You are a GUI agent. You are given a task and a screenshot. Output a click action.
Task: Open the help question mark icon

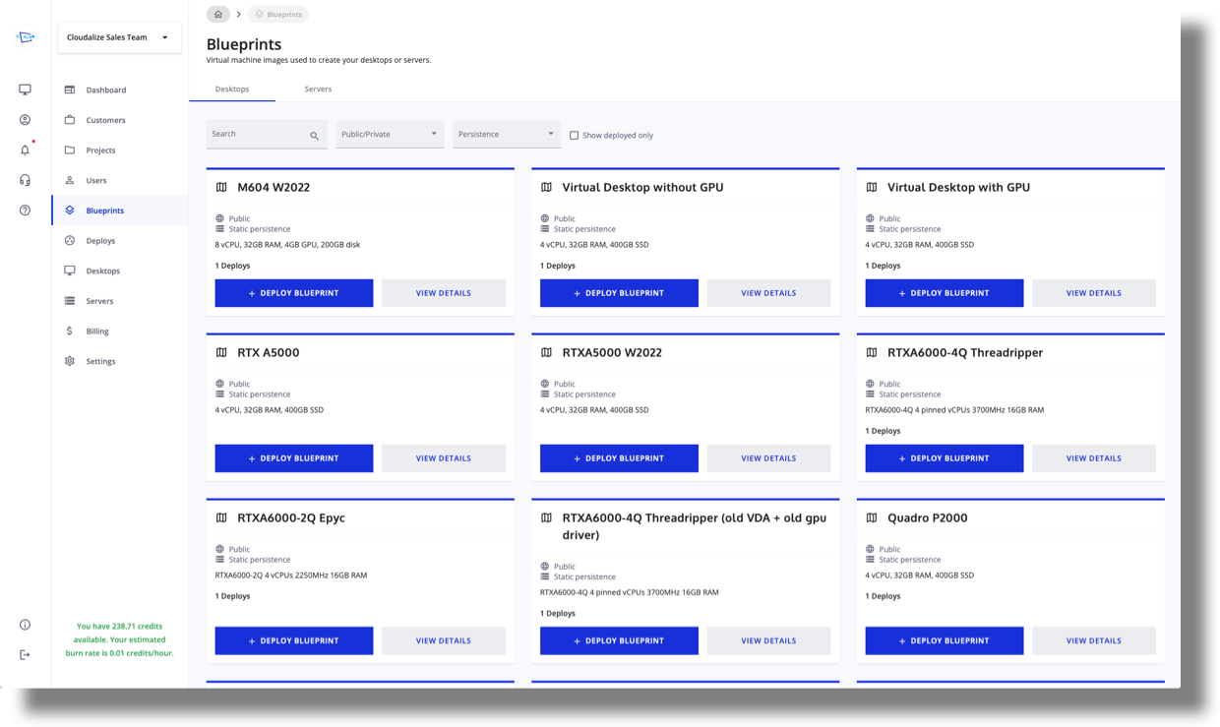25,211
